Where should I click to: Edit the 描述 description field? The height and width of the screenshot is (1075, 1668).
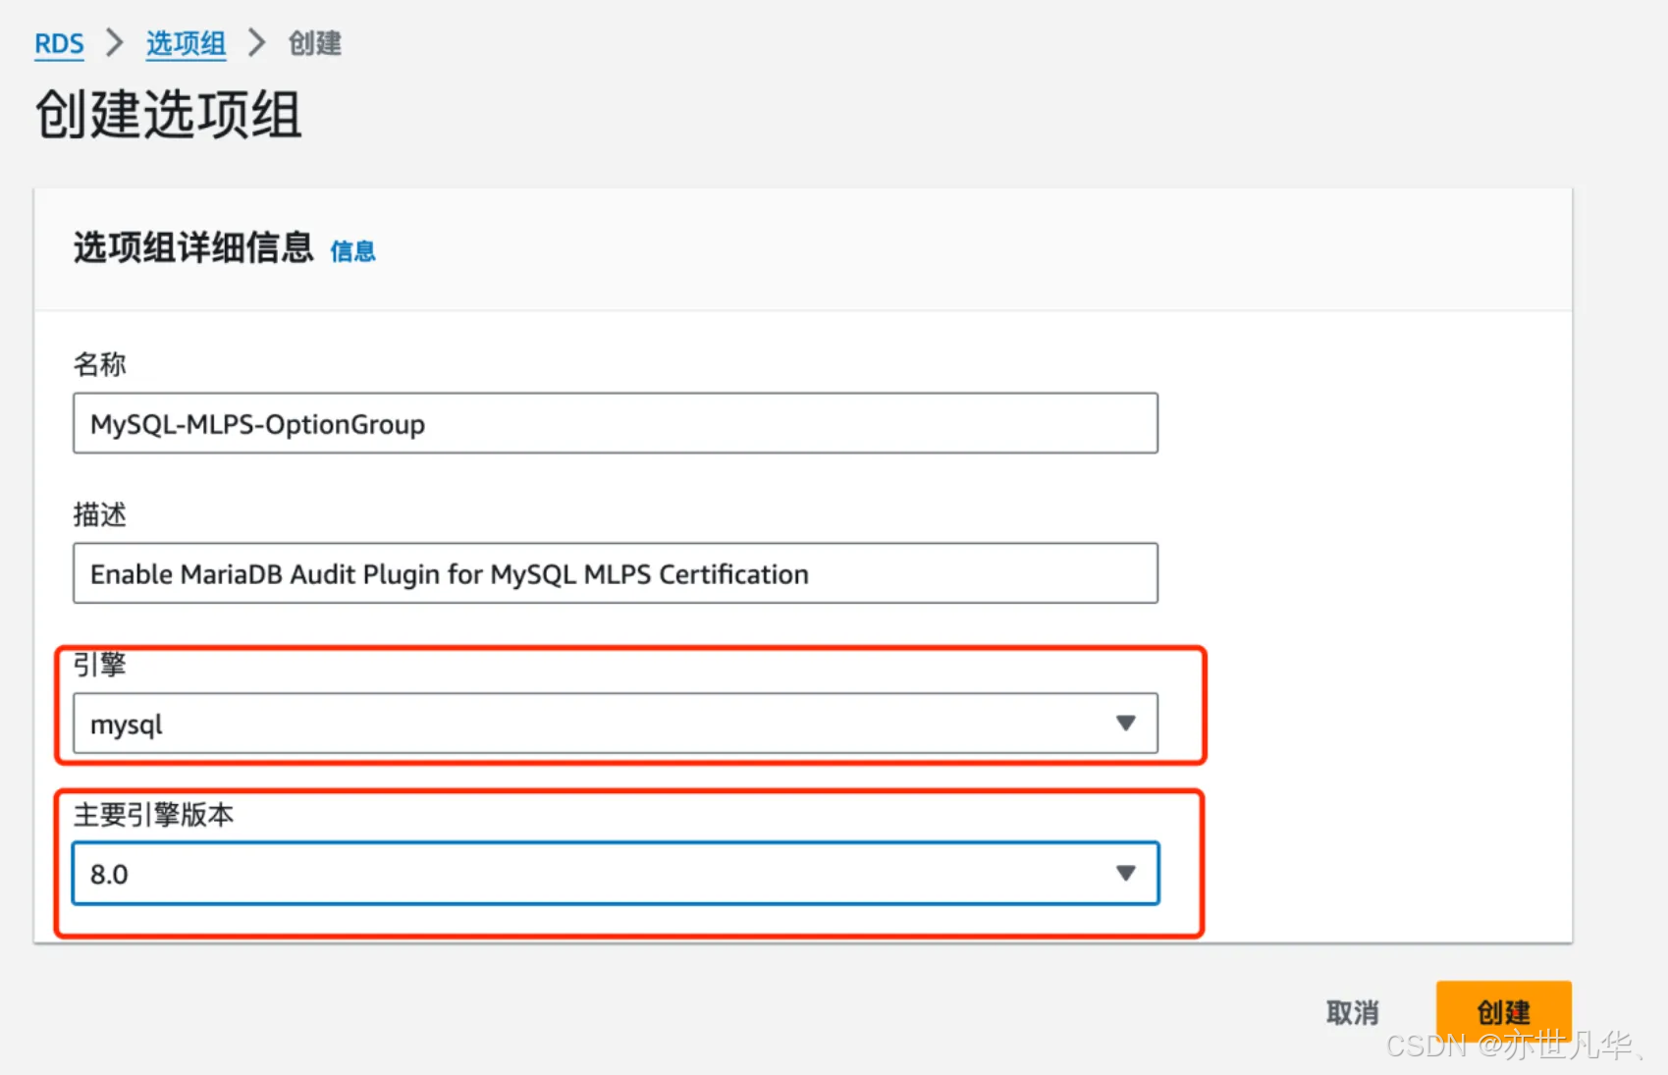616,573
